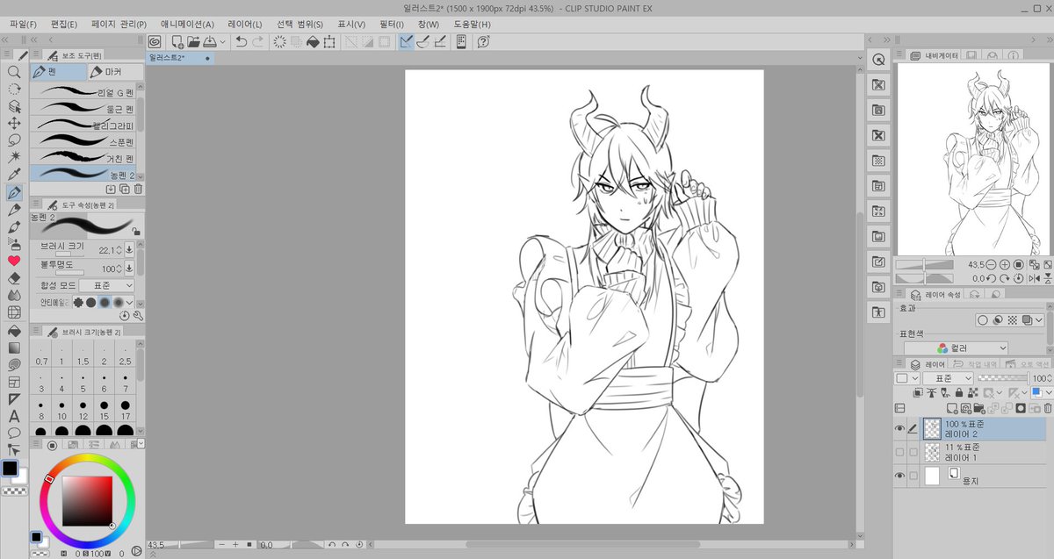Image resolution: width=1054 pixels, height=559 pixels.
Task: Adjust the layer opacity slider
Action: coord(1003,378)
